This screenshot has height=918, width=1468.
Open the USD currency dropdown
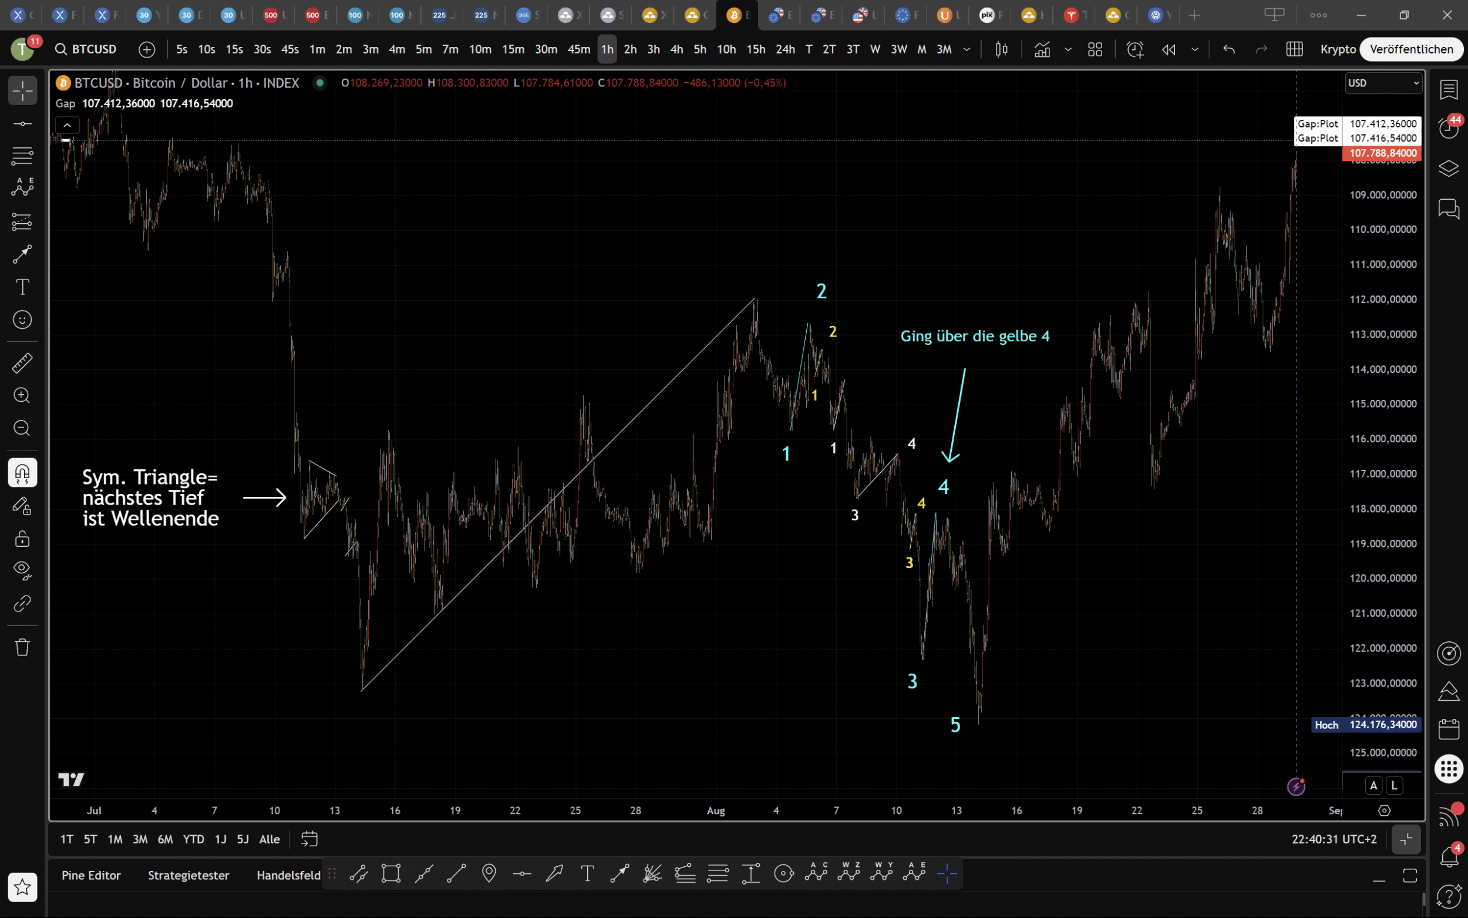coord(1382,83)
